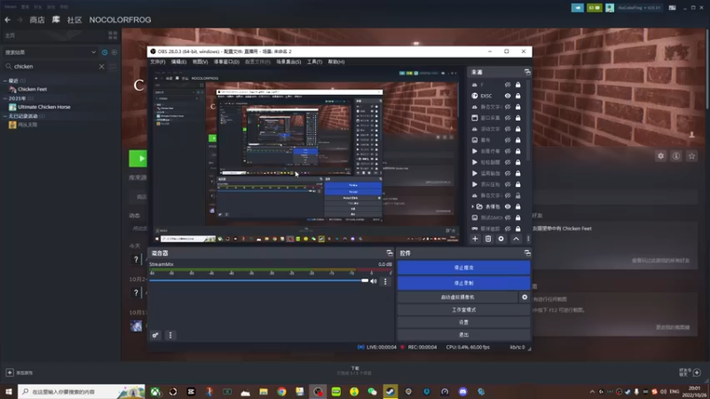Click 停止推流 to stop streaming
Image resolution: width=710 pixels, height=399 pixels.
(463, 268)
